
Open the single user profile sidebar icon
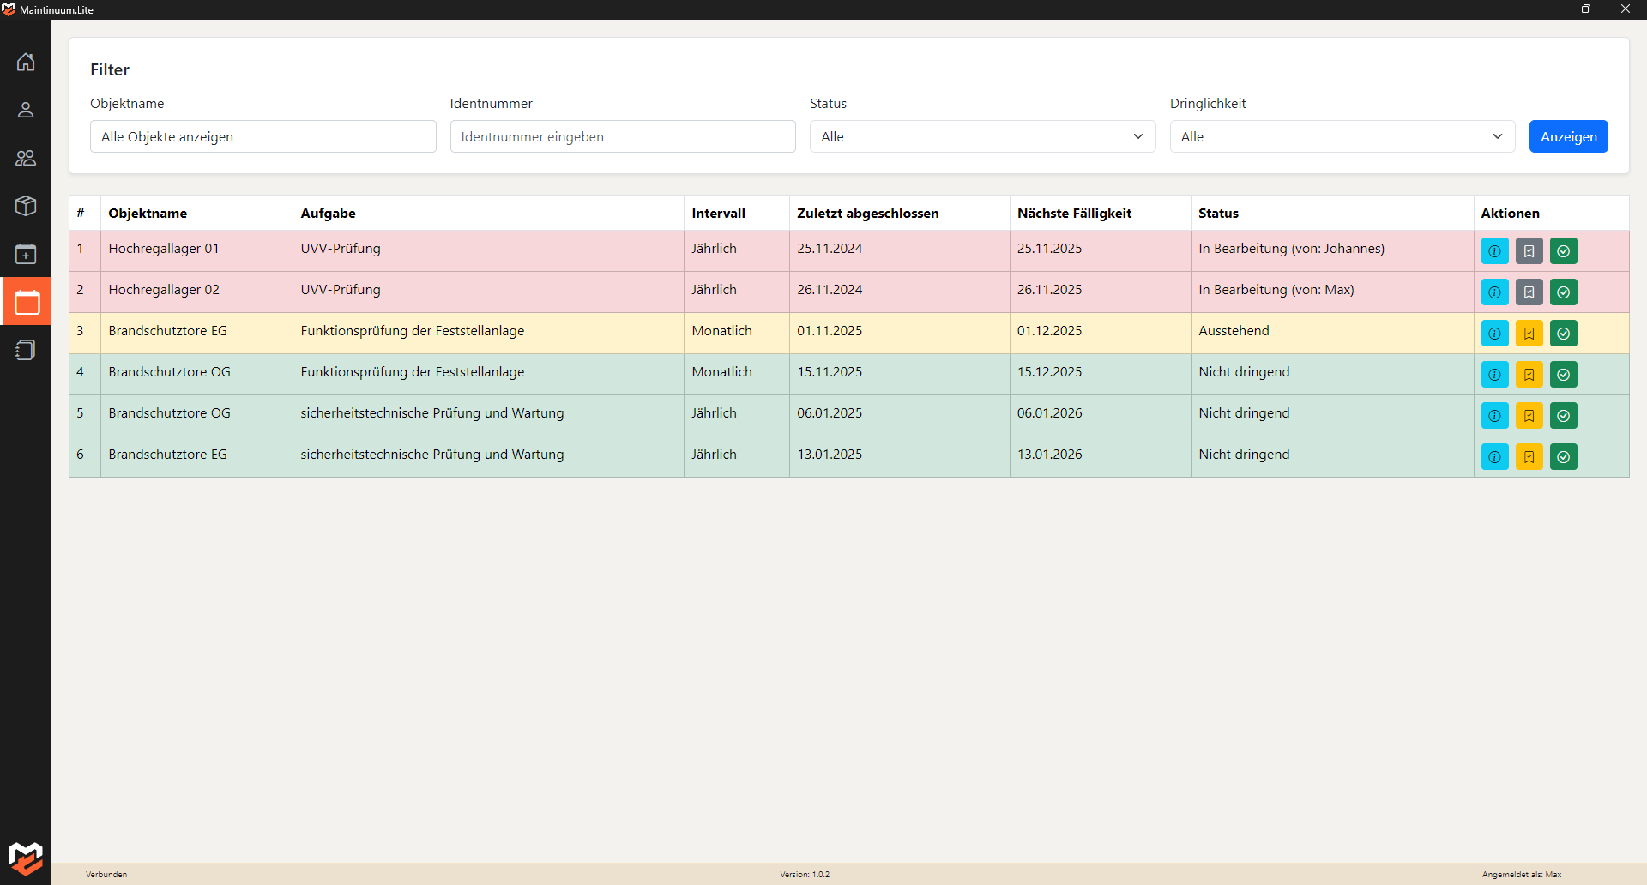click(26, 110)
